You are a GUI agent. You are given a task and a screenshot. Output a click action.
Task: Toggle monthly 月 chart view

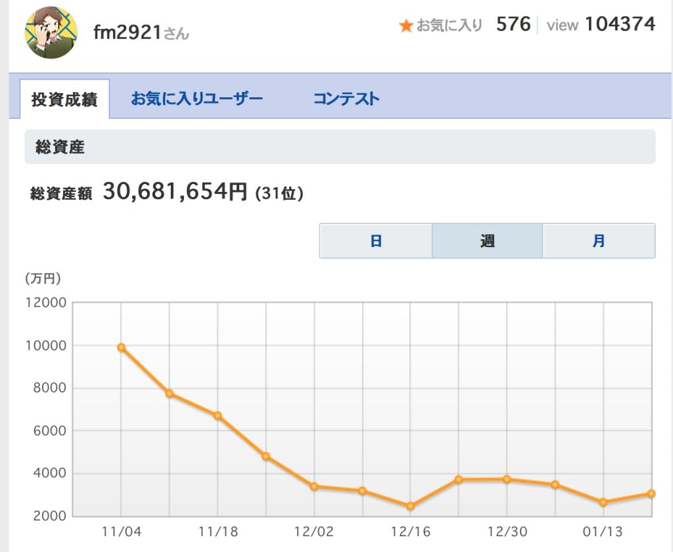point(599,241)
